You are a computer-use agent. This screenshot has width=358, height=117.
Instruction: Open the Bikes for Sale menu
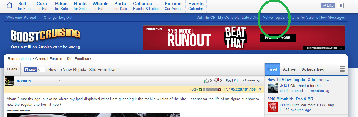[x=62, y=6]
